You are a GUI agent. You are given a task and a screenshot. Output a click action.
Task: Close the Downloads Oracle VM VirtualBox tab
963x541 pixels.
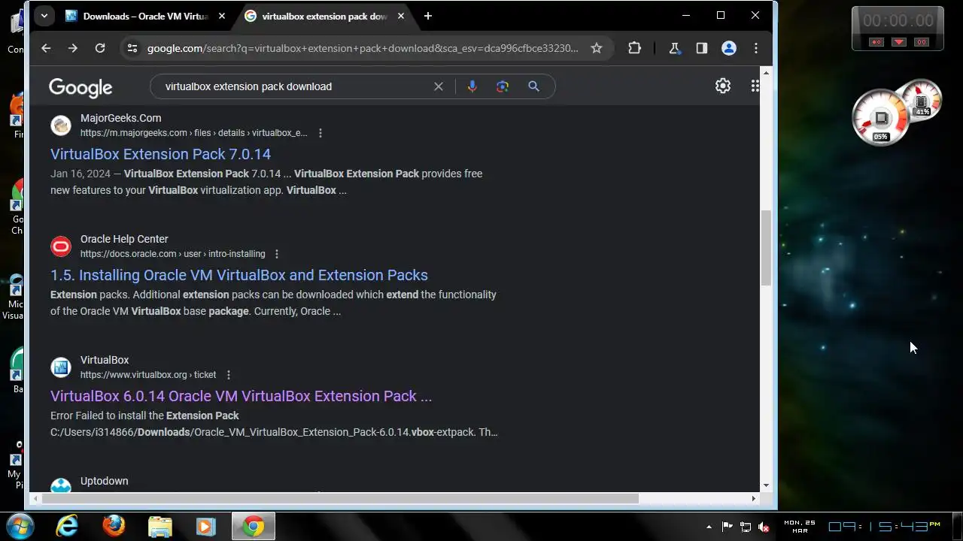click(x=221, y=16)
